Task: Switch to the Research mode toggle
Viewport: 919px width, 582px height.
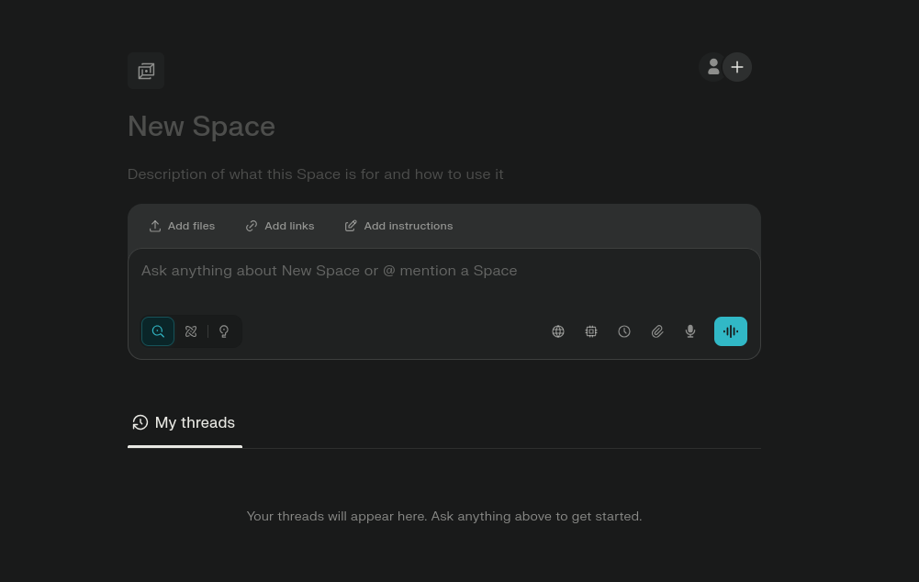Action: pos(191,331)
